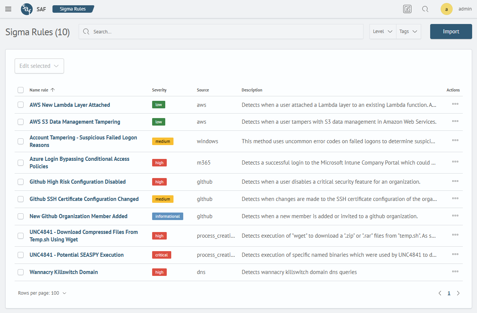
Task: Click the m365 source cell
Action: point(204,163)
